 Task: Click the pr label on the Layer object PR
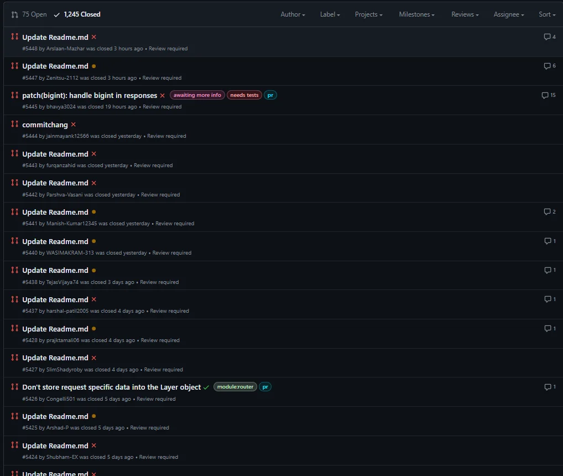click(x=265, y=387)
